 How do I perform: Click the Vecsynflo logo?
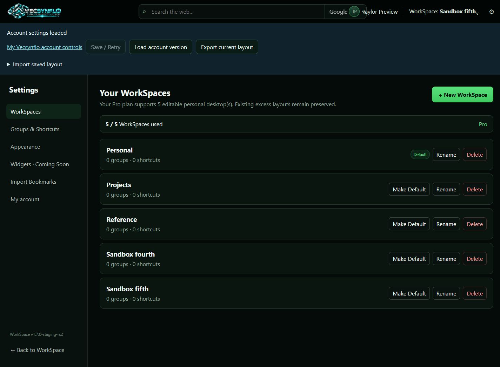[x=34, y=11]
